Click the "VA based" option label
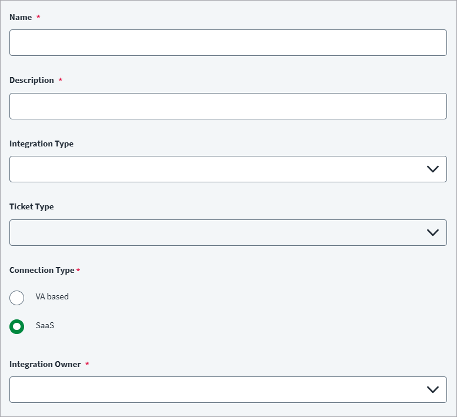 (52, 297)
